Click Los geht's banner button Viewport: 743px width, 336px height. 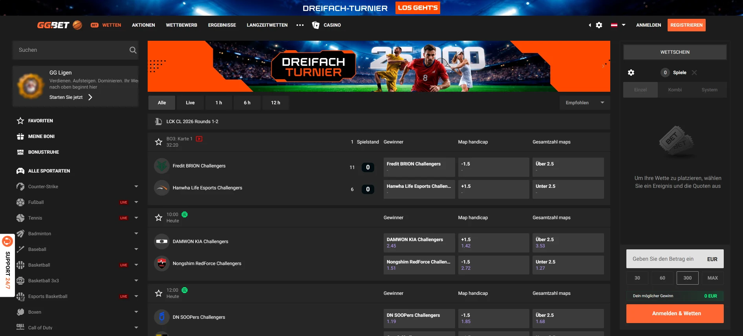[418, 8]
